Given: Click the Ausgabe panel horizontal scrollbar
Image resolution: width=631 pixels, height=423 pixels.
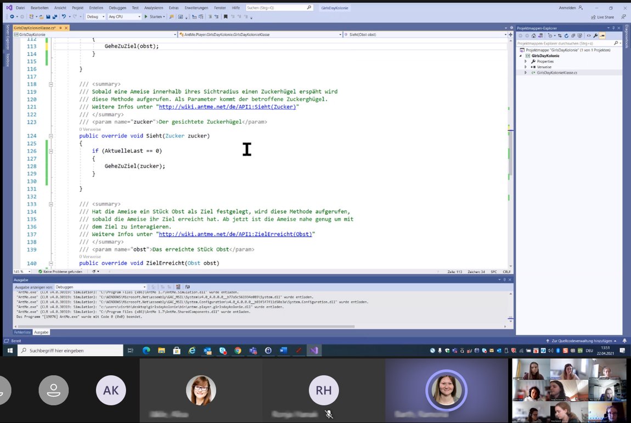Looking at the screenshot, I should (x=186, y=326).
